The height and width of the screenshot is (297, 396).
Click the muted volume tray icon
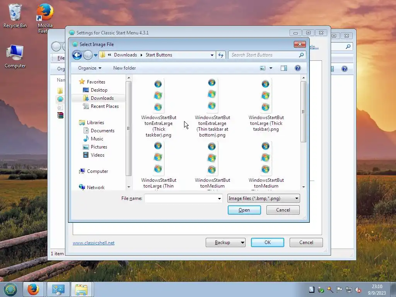click(358, 290)
